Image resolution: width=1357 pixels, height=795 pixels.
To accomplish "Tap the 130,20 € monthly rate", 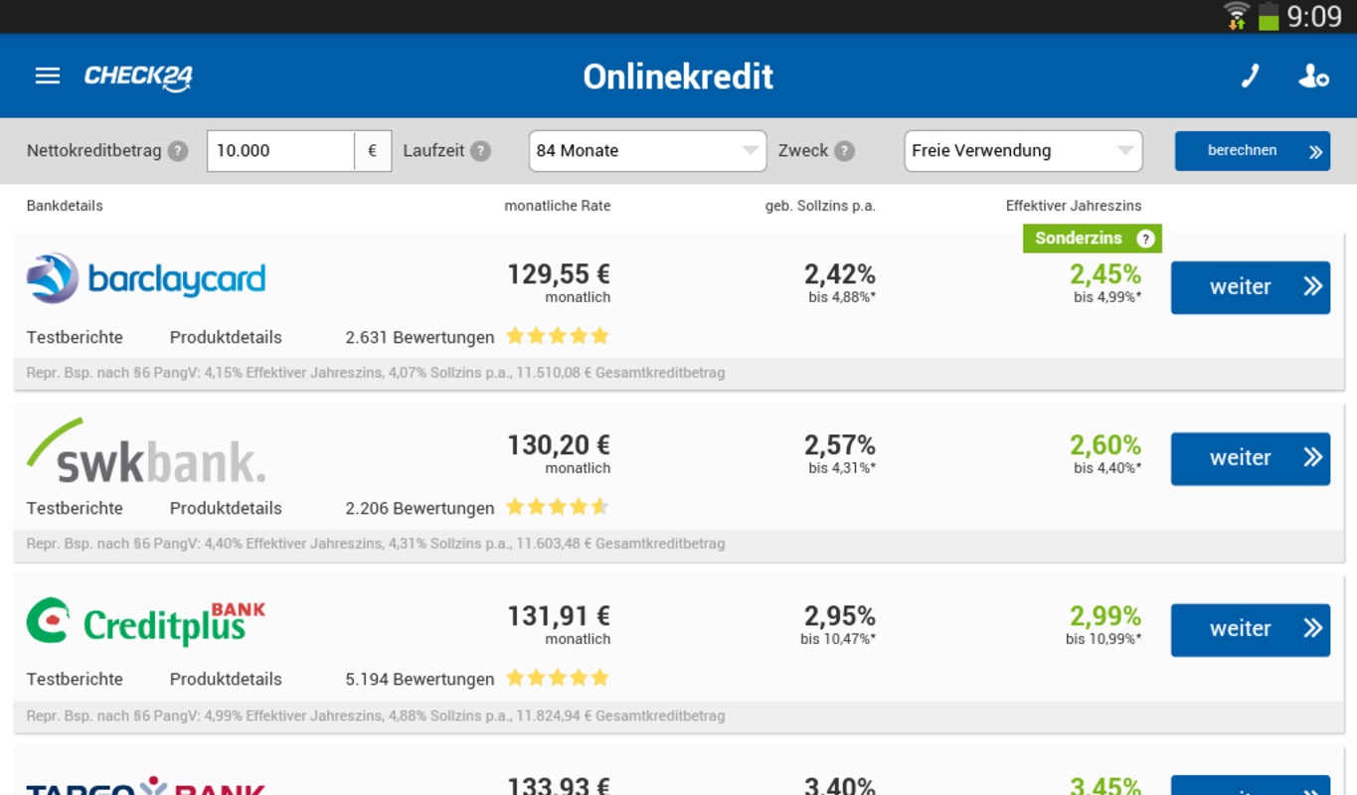I will pos(559,445).
